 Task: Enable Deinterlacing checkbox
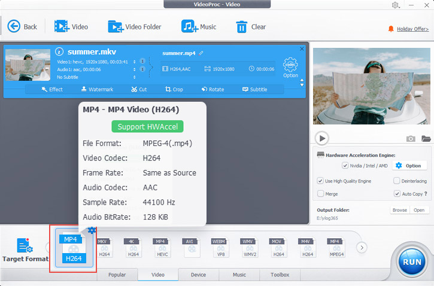click(x=396, y=181)
